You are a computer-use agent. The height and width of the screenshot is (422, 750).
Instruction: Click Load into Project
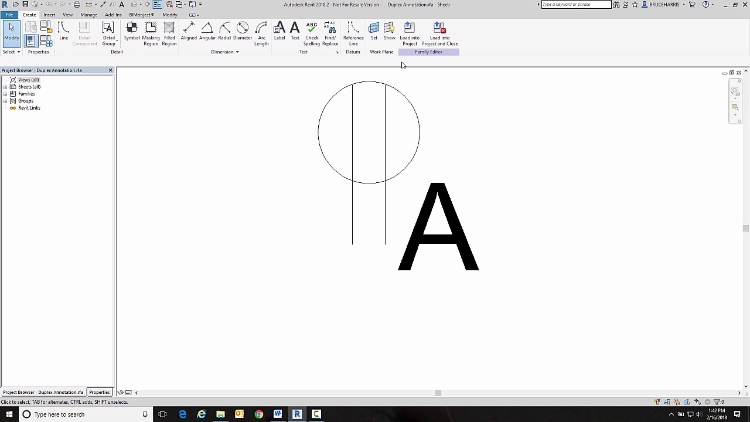(410, 34)
